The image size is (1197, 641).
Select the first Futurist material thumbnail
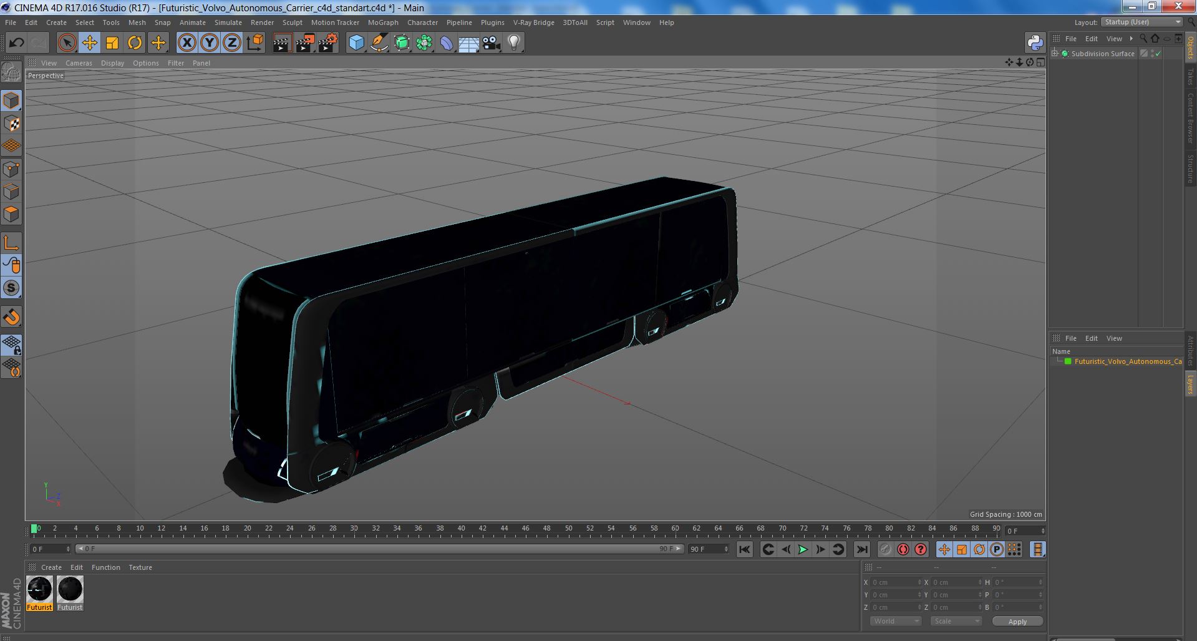point(39,593)
